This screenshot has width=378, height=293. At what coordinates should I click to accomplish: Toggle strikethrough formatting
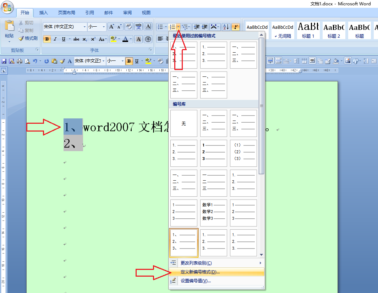click(76, 39)
